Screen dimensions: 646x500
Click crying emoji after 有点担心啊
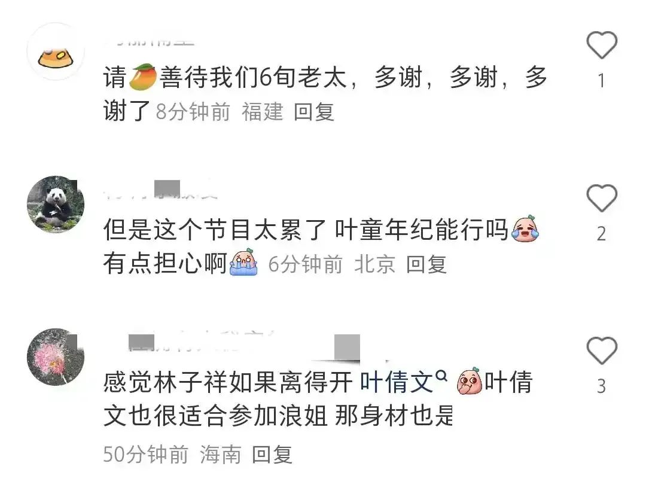coord(244,262)
